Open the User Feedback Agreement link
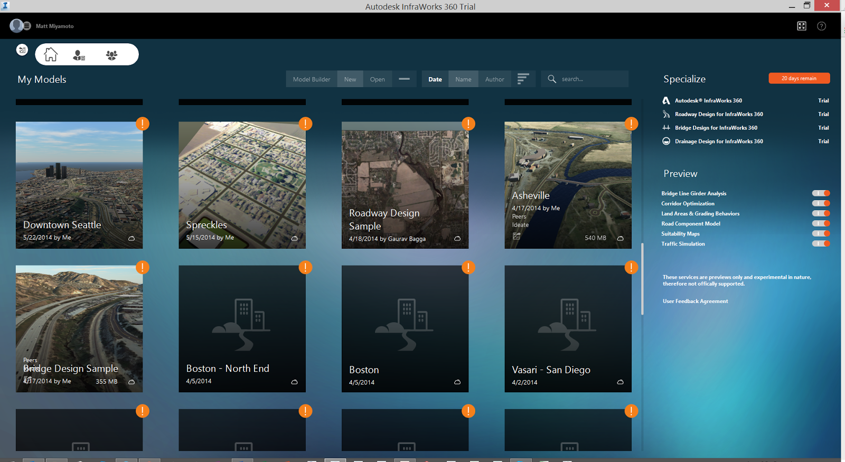845x462 pixels. [695, 301]
